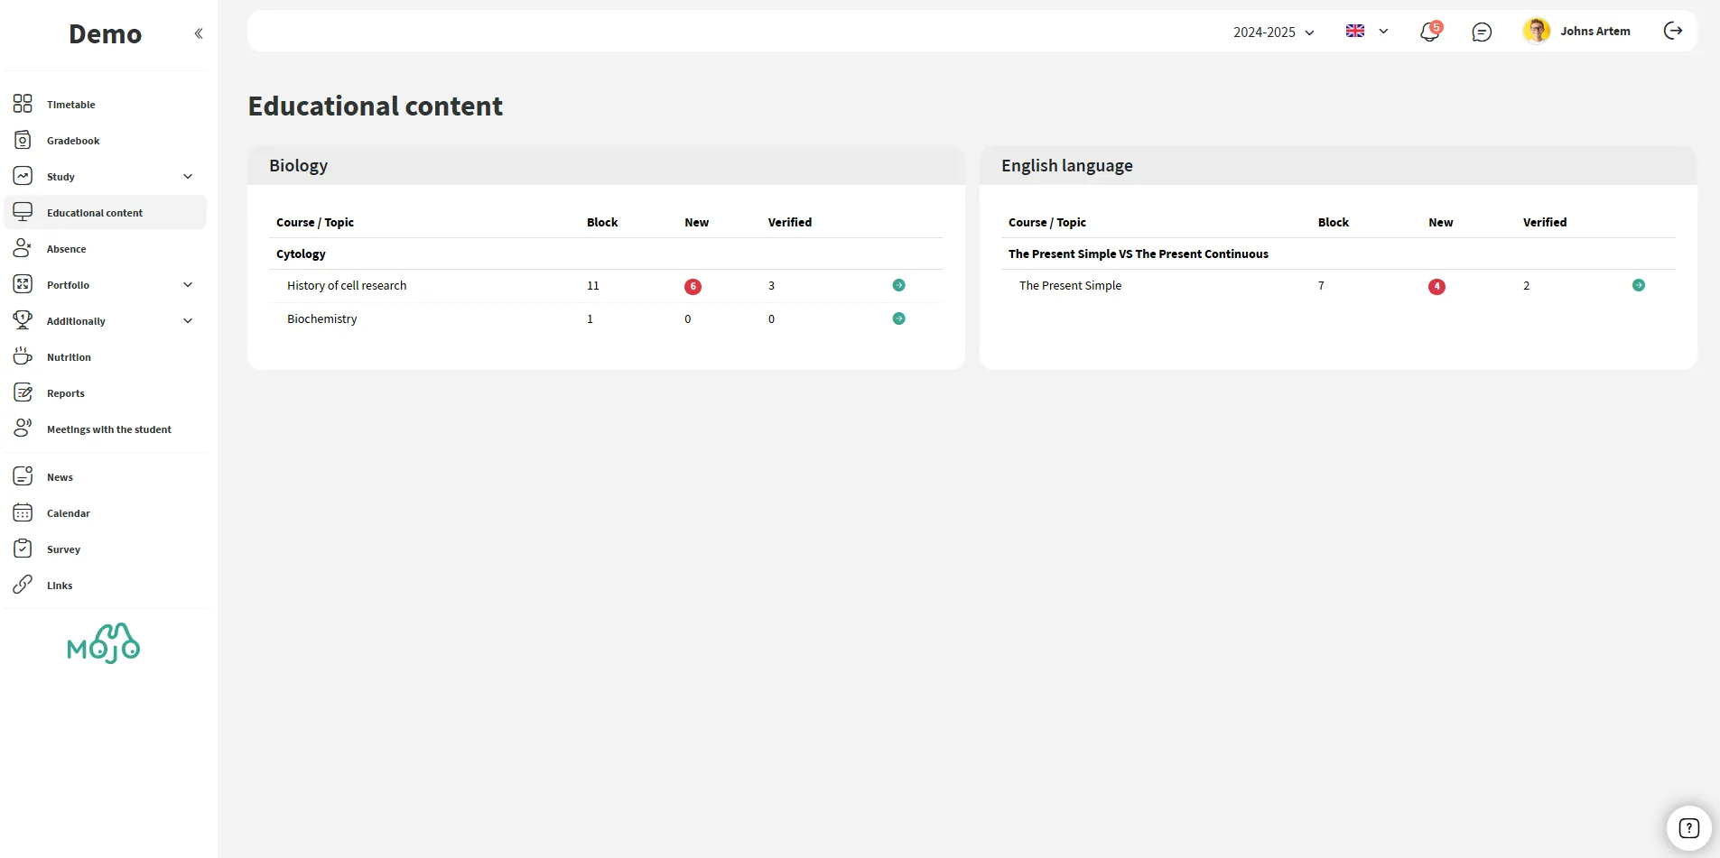Screen dimensions: 1720x858
Task: Click the red badge showing 6 new
Action: (x=693, y=287)
